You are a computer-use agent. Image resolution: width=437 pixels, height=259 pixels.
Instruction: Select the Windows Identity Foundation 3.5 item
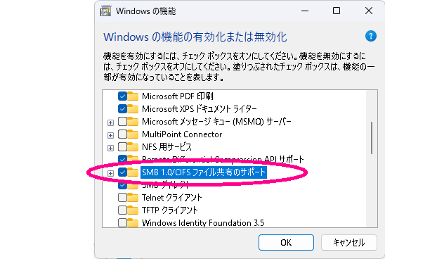[203, 223]
